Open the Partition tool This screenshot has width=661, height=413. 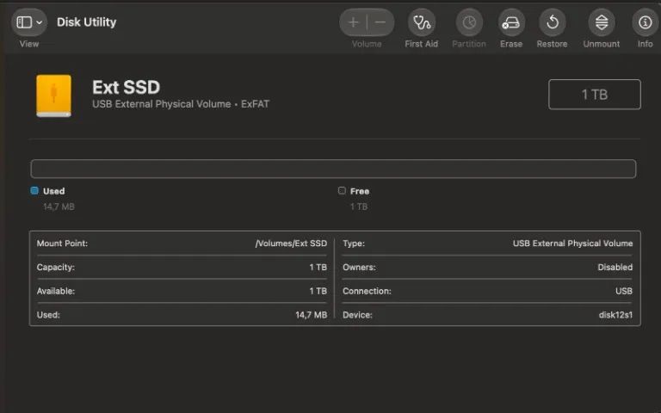[469, 22]
